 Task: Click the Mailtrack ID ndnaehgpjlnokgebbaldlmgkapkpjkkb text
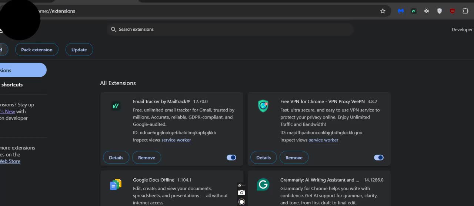(x=178, y=133)
